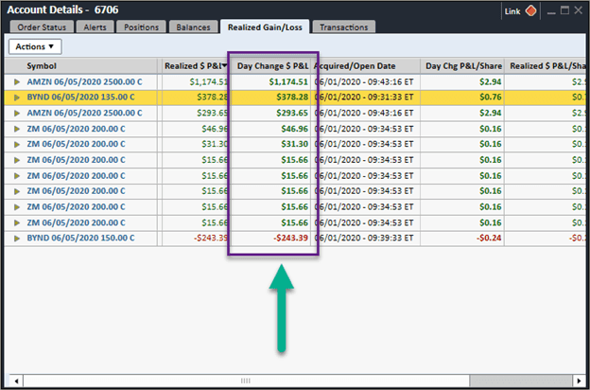590x390 pixels.
Task: Expand the AMZN row with $1,174.51 P&L
Action: point(17,81)
